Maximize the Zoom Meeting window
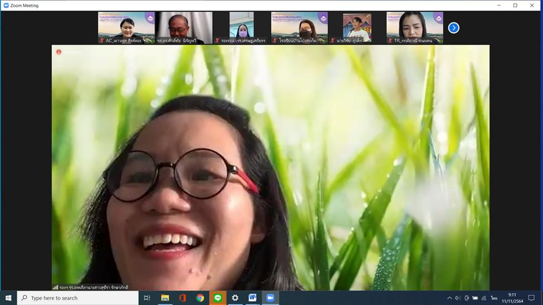Viewport: 543px width, 305px height. point(515,5)
